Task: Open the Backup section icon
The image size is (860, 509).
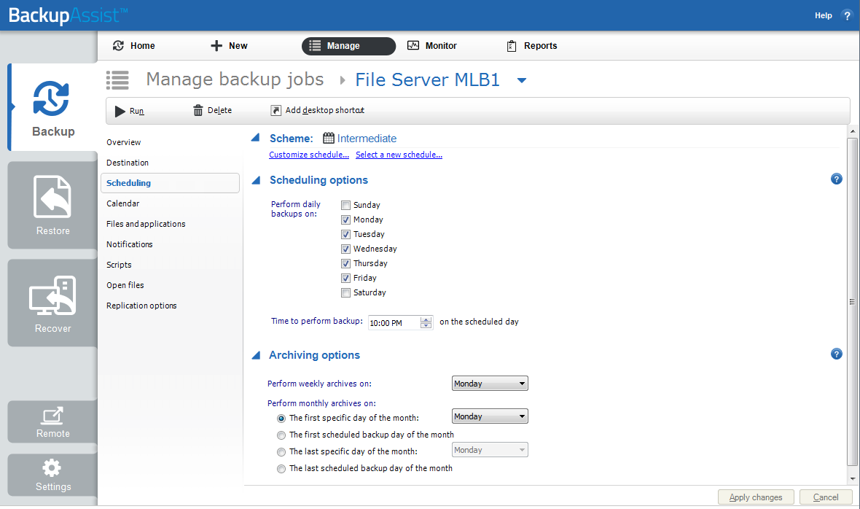Action: click(x=51, y=98)
